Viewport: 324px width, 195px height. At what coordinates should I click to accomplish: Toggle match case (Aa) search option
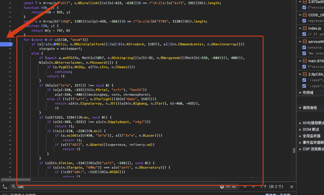234,187
